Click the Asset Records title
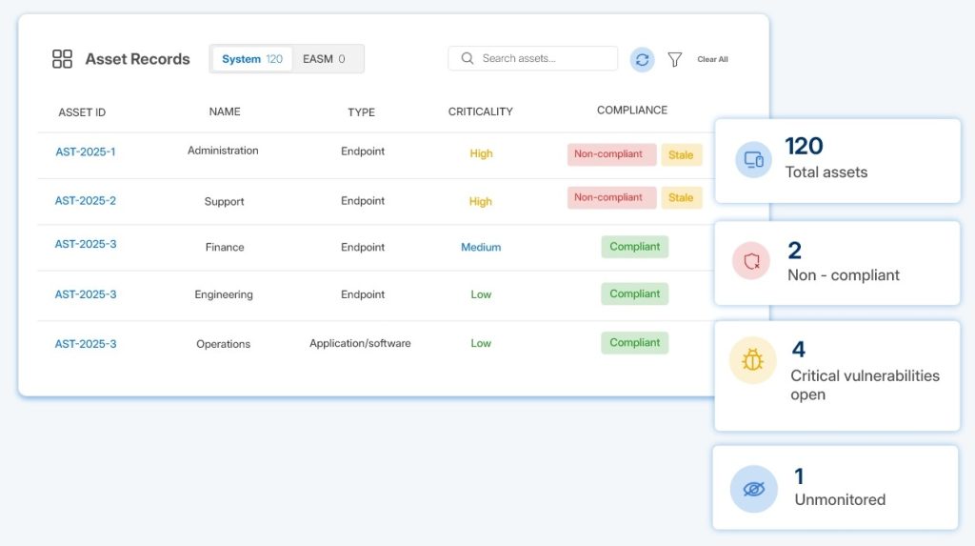The width and height of the screenshot is (975, 546). pyautogui.click(x=137, y=59)
